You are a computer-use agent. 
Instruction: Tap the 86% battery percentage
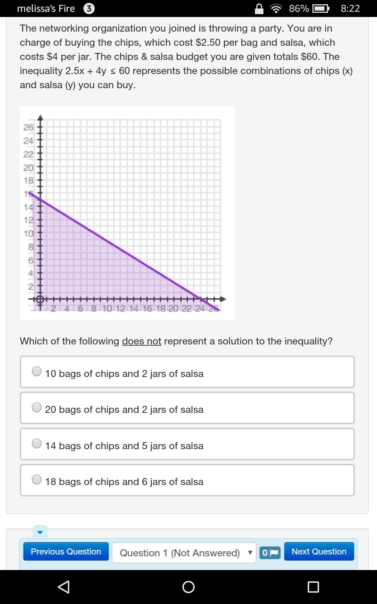(x=299, y=8)
